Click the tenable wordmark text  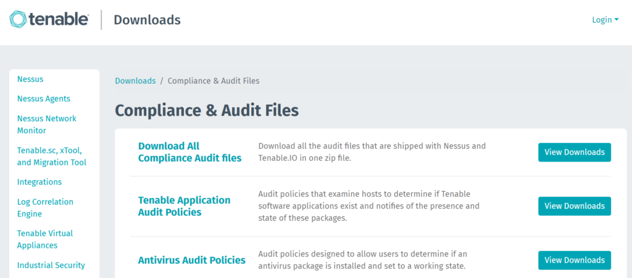(59, 20)
